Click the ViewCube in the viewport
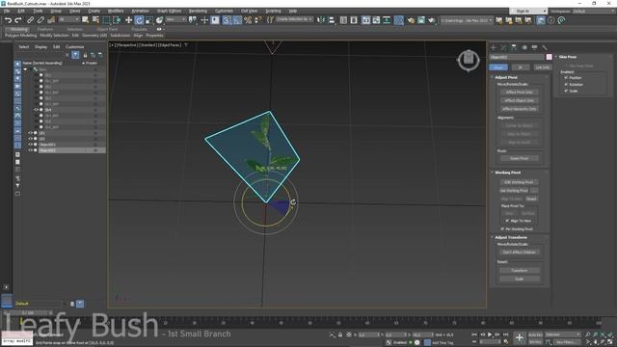This screenshot has width=617, height=347. 469,60
